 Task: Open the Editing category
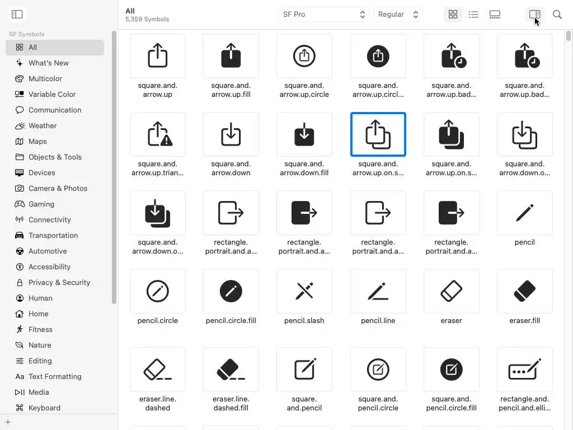[55, 361]
